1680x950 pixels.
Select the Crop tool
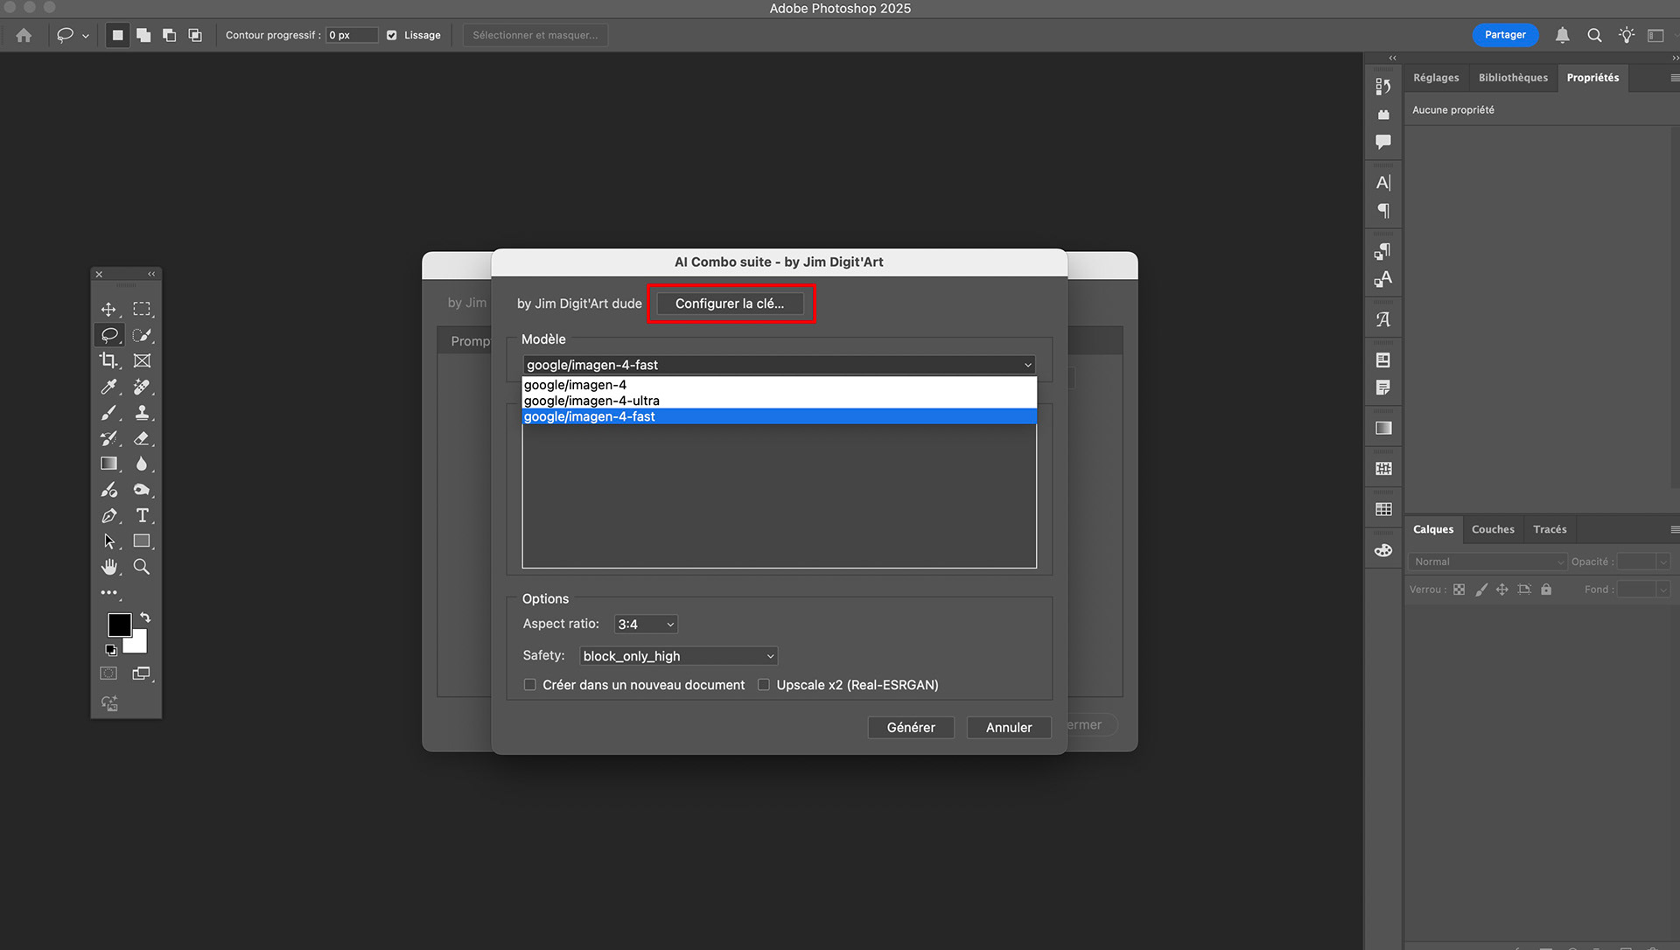[x=108, y=360]
